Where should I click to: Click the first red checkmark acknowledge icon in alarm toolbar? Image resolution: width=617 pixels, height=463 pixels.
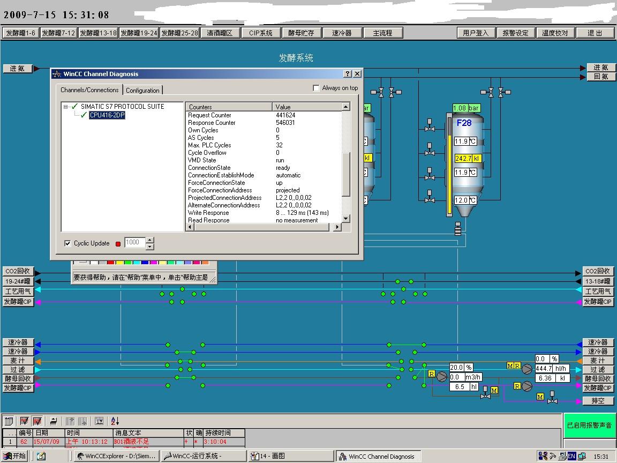tap(24, 421)
